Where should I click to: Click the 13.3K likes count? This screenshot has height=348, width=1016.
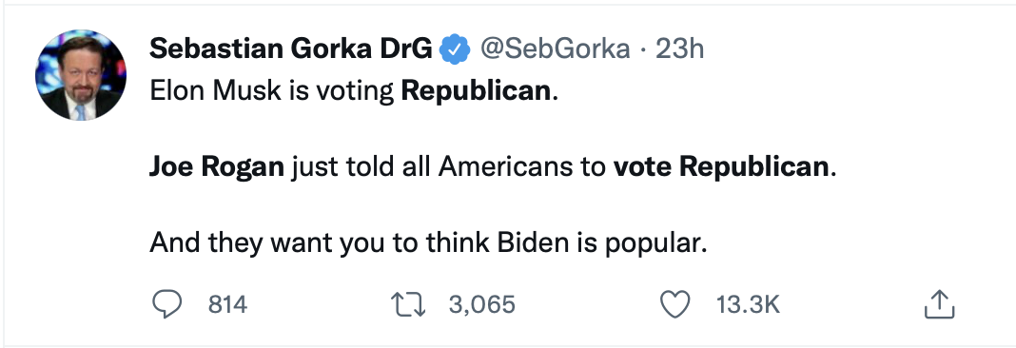click(748, 304)
